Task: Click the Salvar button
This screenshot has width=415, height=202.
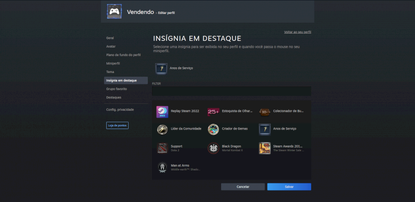Action: tap(289, 186)
